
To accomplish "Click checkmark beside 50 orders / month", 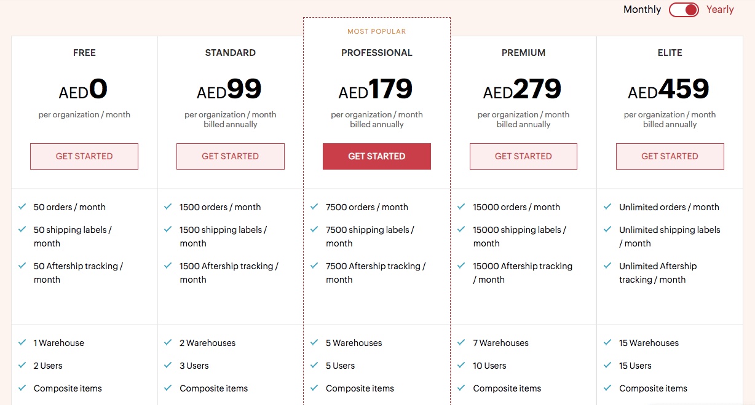I will click(x=22, y=207).
